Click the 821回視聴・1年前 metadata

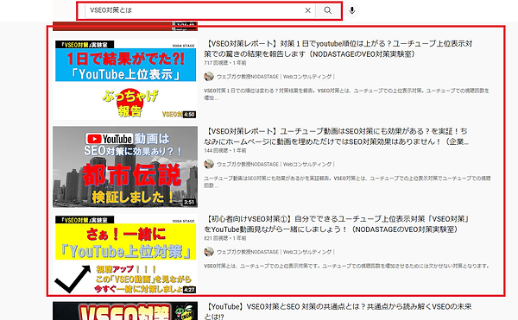pos(225,238)
